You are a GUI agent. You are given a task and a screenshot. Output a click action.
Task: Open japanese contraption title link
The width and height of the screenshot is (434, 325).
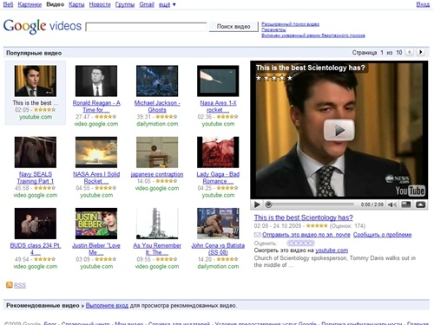157,174
